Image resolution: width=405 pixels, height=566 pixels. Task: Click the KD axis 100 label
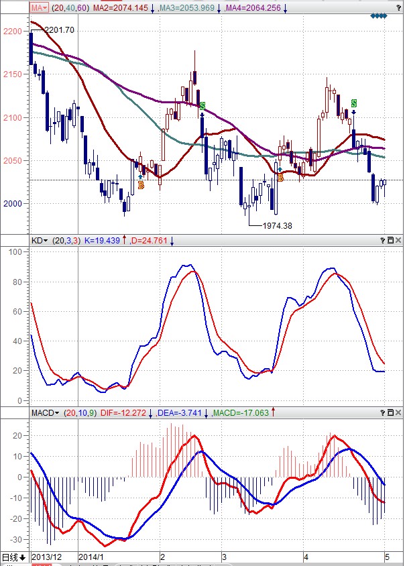point(15,252)
